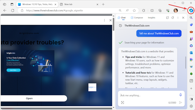Viewport: 195px width, 110px height.
Task: Open Copilot in a new window
Action: coord(167,18)
